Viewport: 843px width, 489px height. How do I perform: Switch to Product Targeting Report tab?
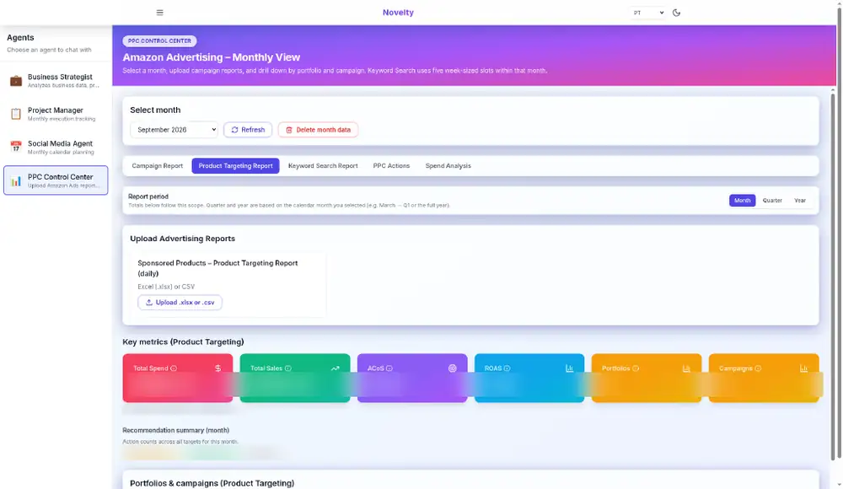click(x=235, y=166)
